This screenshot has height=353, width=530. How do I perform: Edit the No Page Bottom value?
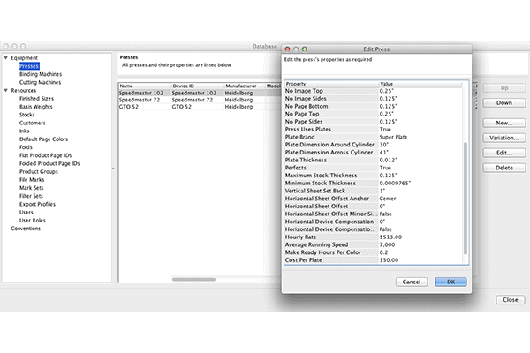pyautogui.click(x=420, y=107)
